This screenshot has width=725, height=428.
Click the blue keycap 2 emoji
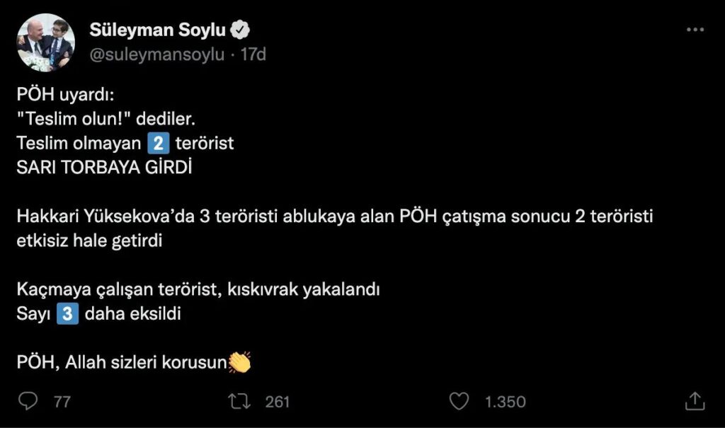click(158, 144)
